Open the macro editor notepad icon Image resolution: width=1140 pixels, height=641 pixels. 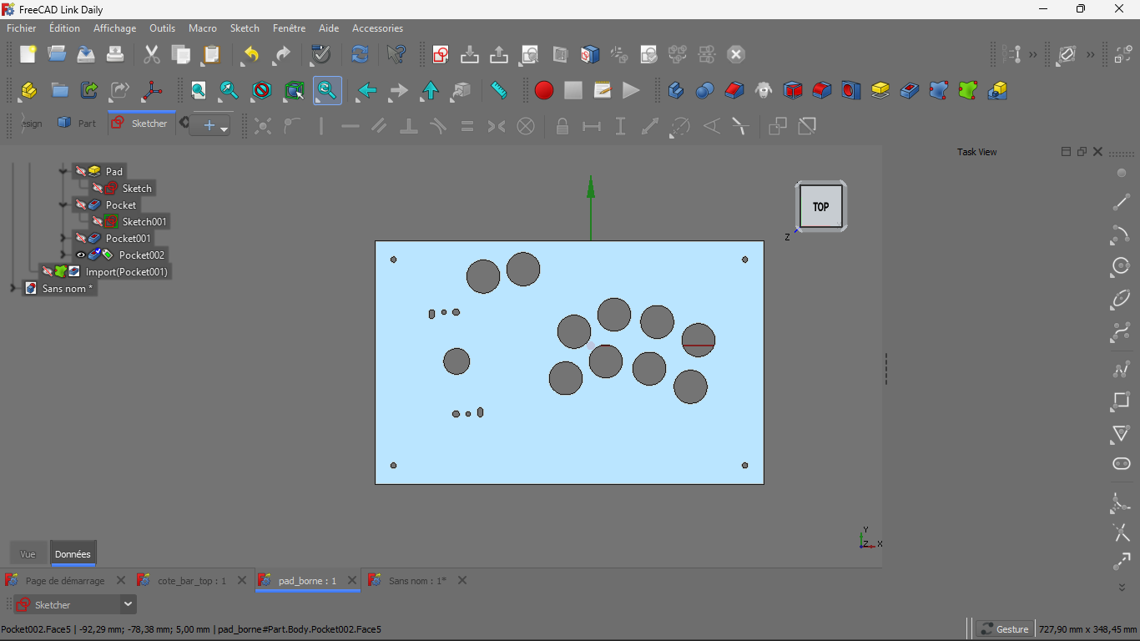[x=603, y=90]
